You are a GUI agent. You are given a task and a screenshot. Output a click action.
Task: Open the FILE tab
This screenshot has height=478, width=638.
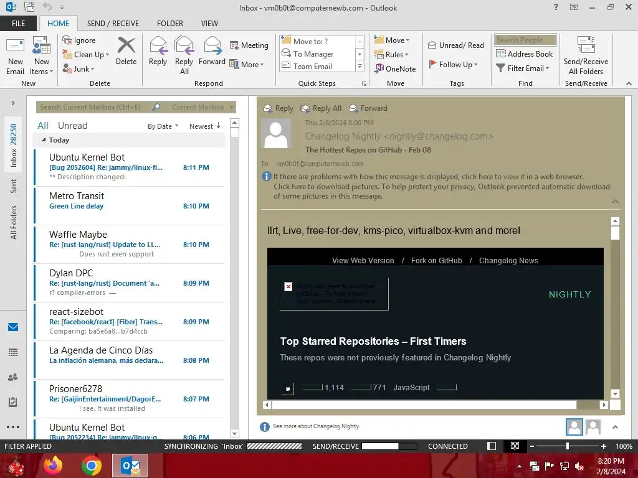click(18, 24)
